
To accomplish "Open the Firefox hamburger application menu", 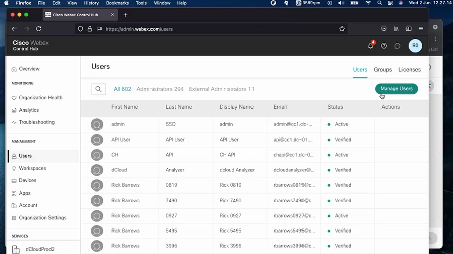I will 420,29.
